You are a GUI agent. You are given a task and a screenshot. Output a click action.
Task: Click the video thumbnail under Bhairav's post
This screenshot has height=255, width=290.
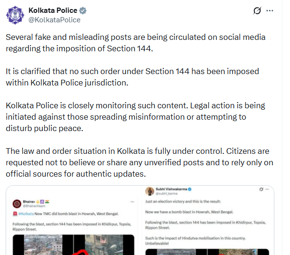click(74, 245)
